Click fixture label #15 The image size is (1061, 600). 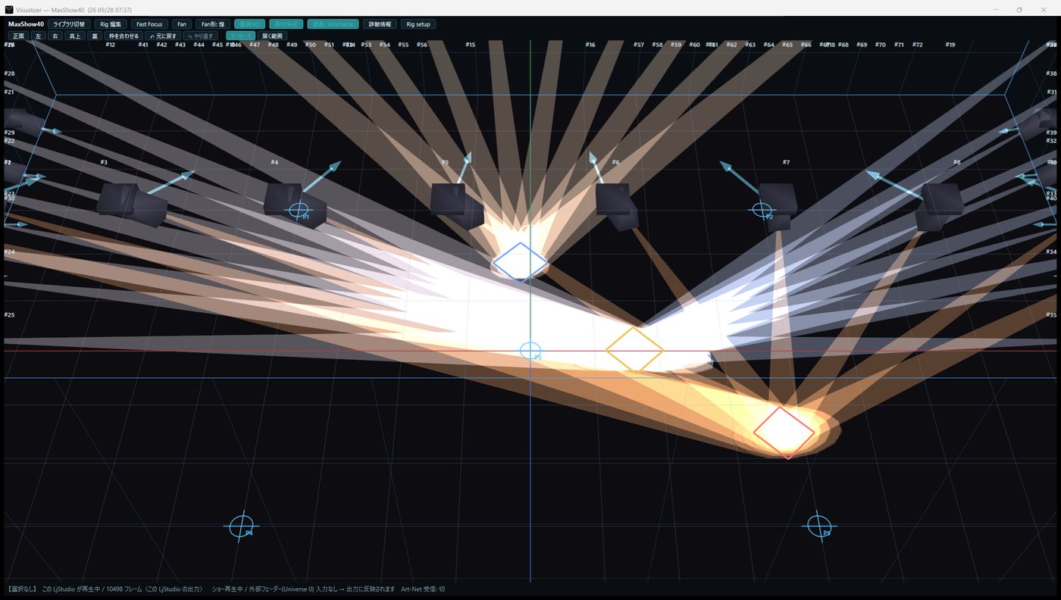(471, 45)
